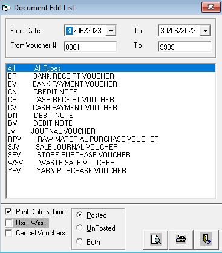This screenshot has width=222, height=253.
Task: Select CN CREDIT NOTE row
Action: [x=111, y=92]
